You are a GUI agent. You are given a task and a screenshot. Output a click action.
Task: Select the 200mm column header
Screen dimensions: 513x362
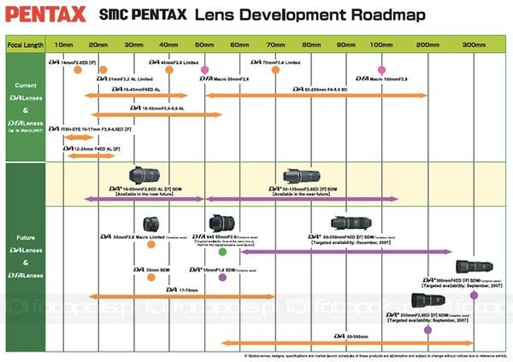tap(428, 44)
